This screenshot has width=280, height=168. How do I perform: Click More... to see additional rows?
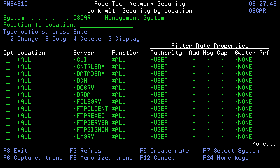pos(264,144)
